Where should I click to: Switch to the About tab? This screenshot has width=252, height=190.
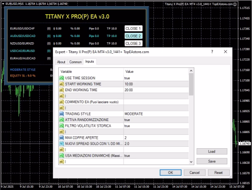coord(61,62)
